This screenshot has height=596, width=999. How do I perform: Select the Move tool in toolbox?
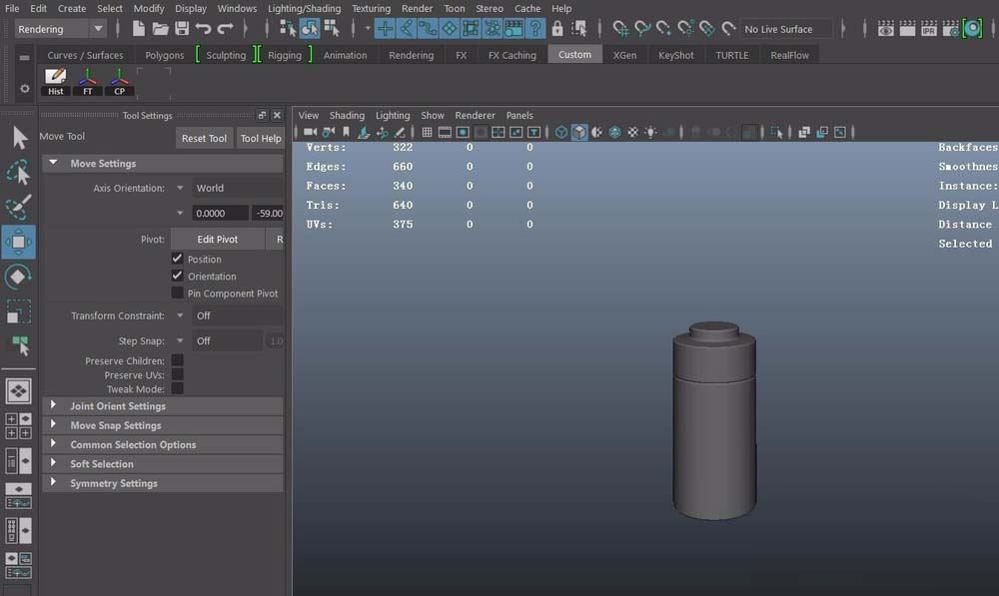click(18, 242)
